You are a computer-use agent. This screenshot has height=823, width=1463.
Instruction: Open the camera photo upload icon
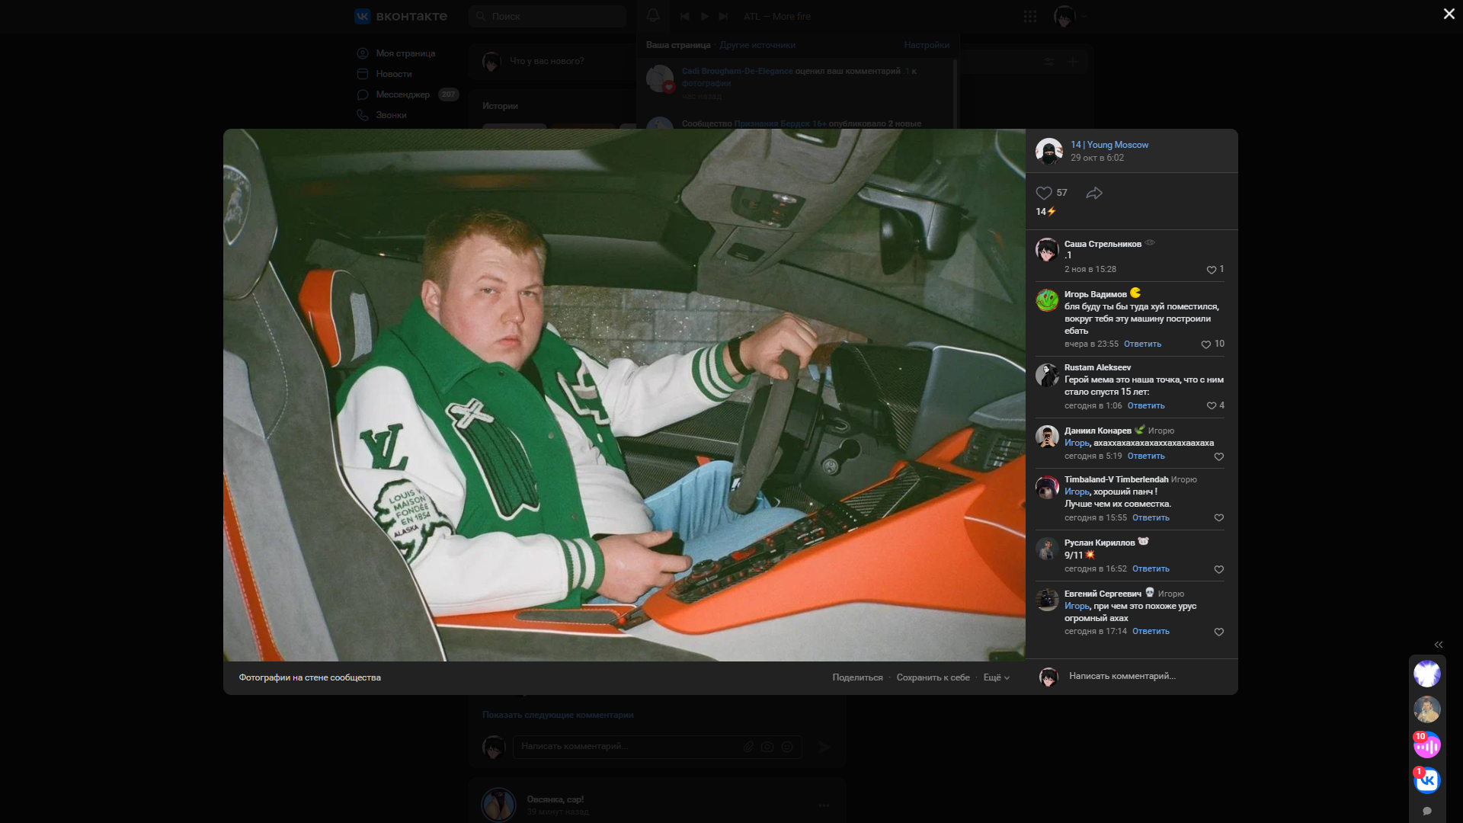pyautogui.click(x=767, y=747)
